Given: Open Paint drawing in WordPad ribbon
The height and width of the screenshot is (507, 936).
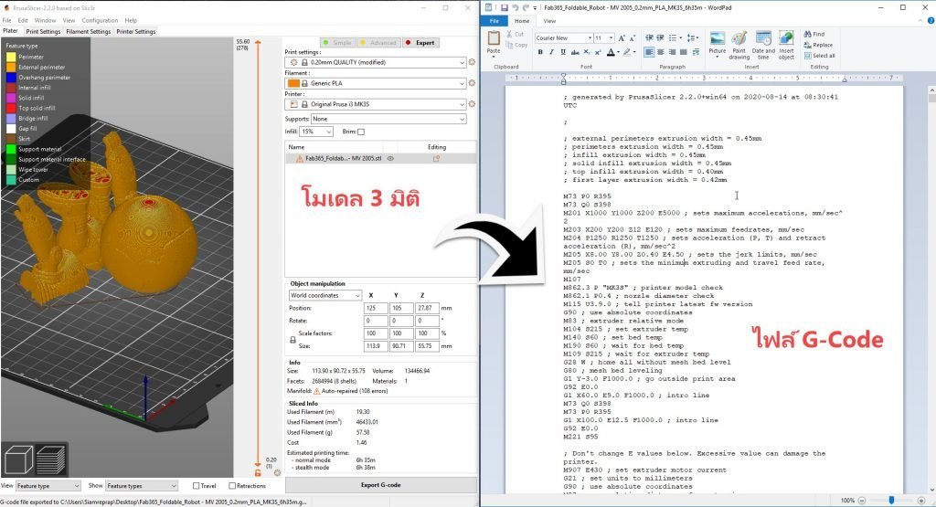Looking at the screenshot, I should [739, 44].
